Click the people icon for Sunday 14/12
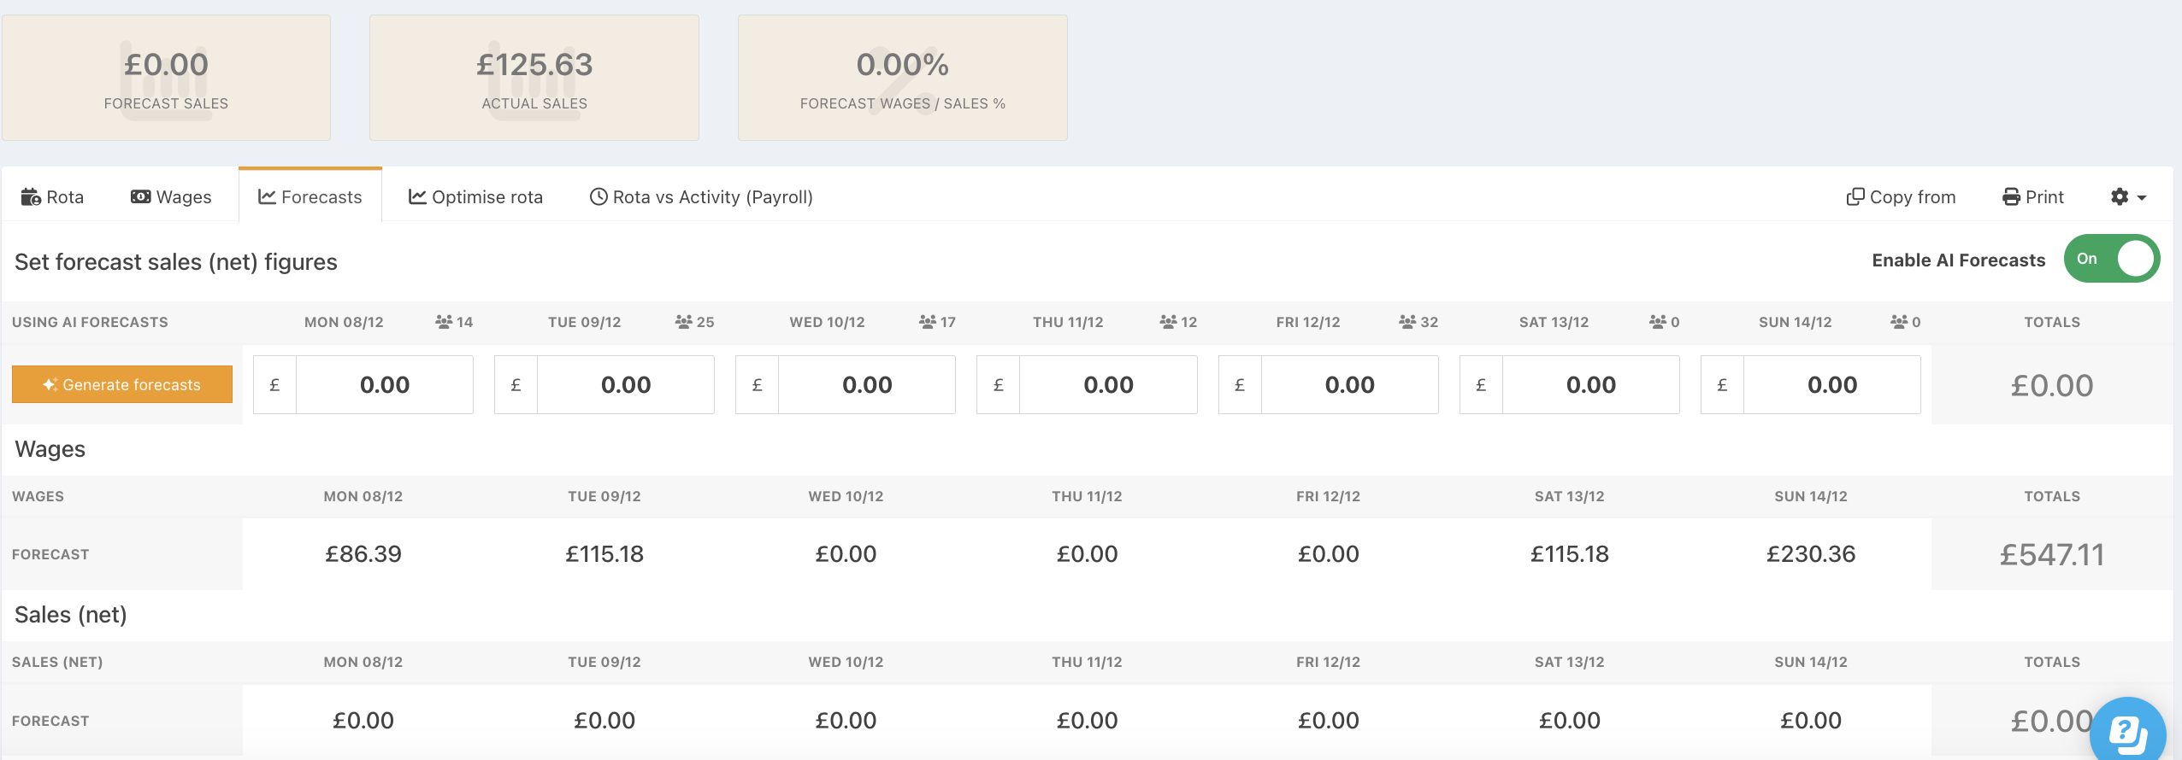Image resolution: width=2182 pixels, height=760 pixels. (x=1899, y=322)
